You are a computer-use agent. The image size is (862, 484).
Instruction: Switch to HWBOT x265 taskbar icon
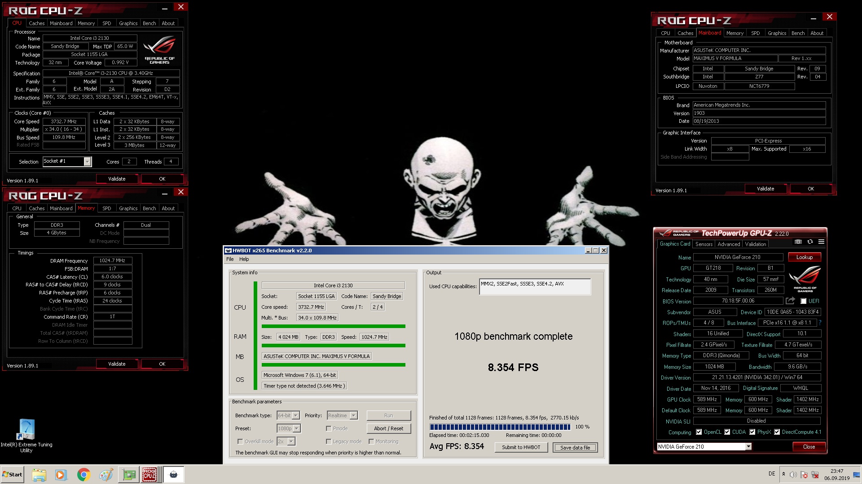point(173,475)
